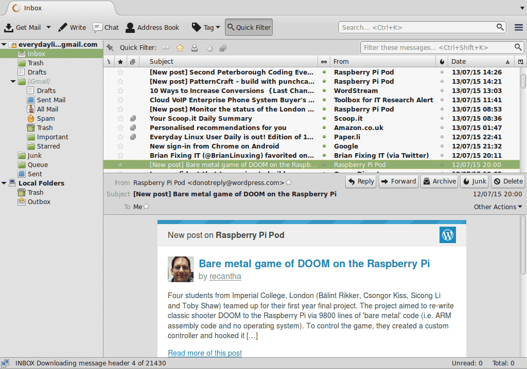Viewport: 527px width, 369px height.
Task: Open Bare metal game of DOOM title link
Action: tap(314, 264)
